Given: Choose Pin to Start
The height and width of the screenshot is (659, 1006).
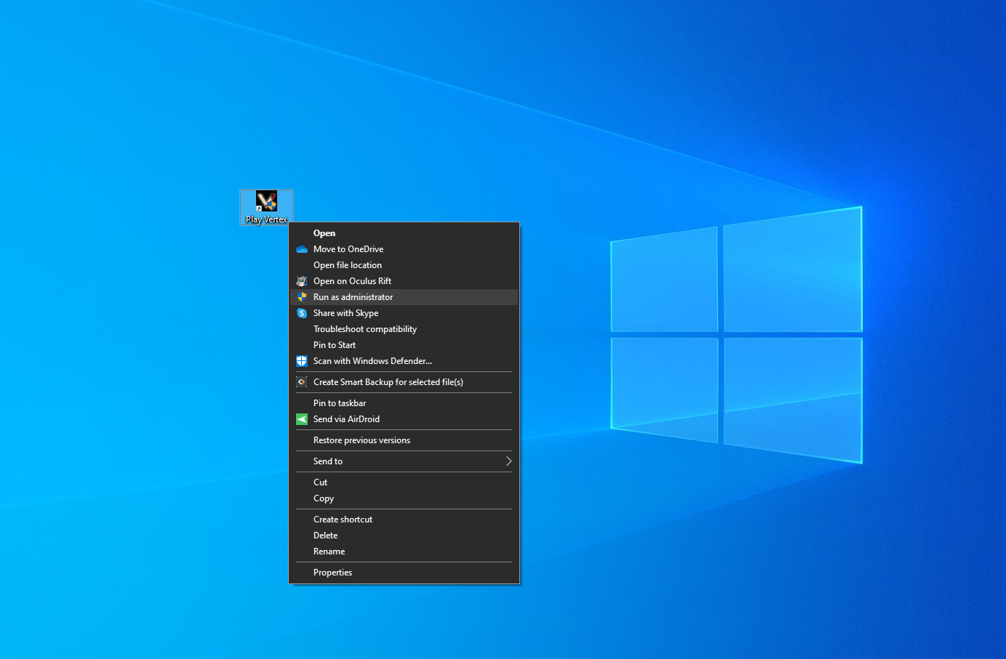Looking at the screenshot, I should 335,345.
